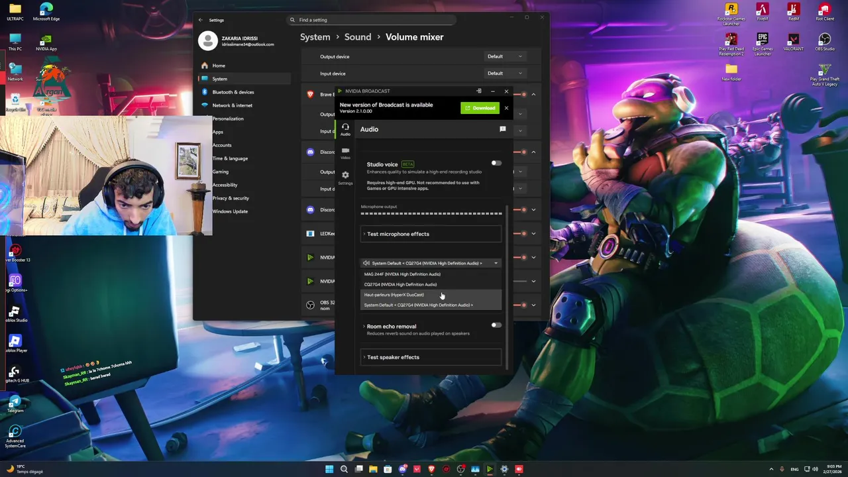This screenshot has height=477, width=848.
Task: Open Telegram desktop shortcut
Action: pyautogui.click(x=15, y=403)
